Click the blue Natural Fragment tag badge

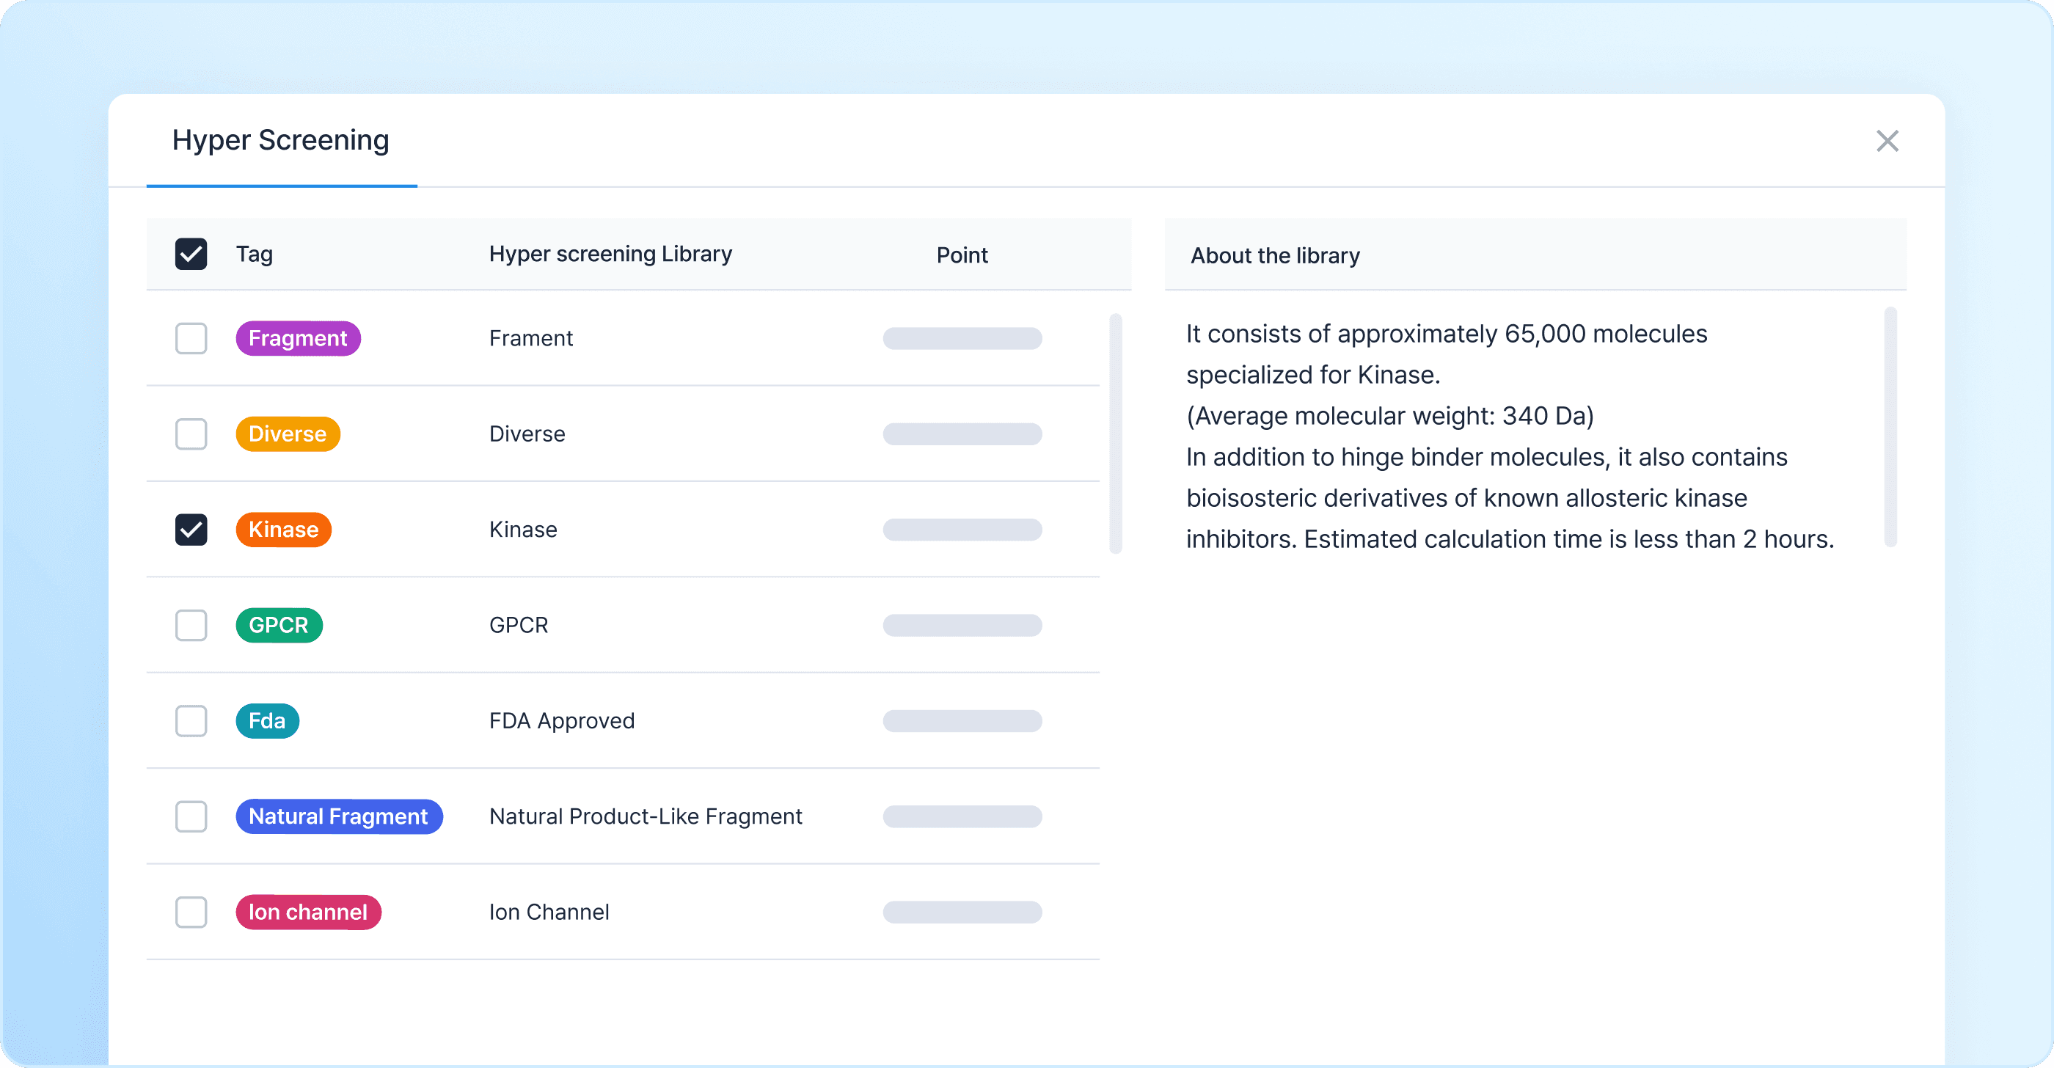pyautogui.click(x=339, y=817)
